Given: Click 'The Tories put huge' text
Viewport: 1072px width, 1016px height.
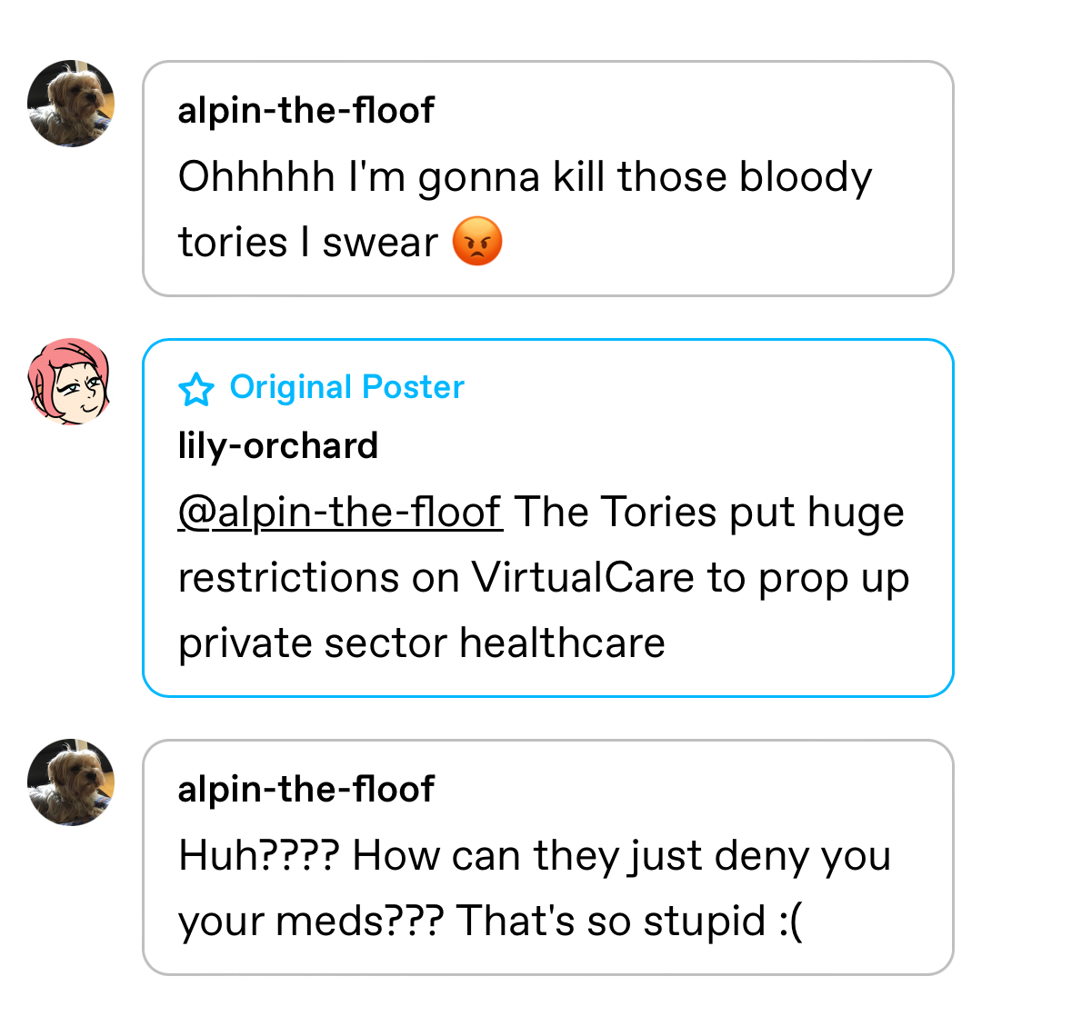Looking at the screenshot, I should point(709,512).
